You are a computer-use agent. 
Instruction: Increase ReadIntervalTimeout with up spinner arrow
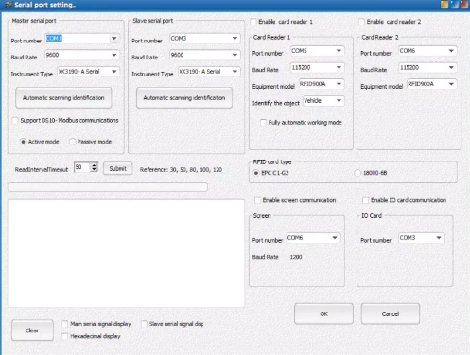coord(94,165)
